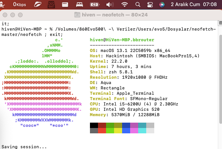Click the Terminal window title hiven — neofetch
The height and width of the screenshot is (149, 222).
pos(115,15)
